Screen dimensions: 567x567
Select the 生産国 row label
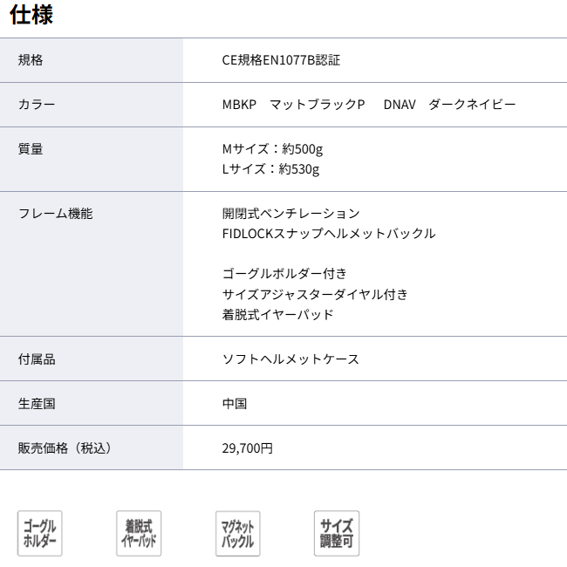[37, 404]
